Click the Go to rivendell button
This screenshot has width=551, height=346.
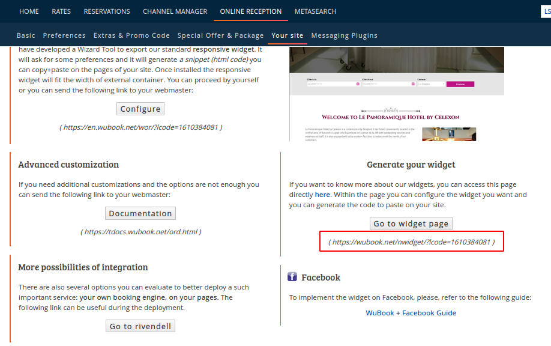coord(140,326)
